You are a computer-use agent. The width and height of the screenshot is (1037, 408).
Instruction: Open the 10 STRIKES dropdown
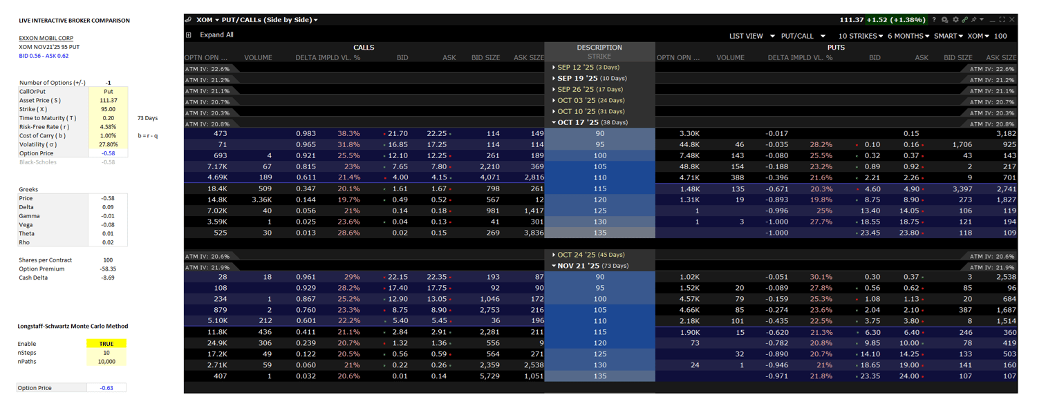[x=860, y=36]
